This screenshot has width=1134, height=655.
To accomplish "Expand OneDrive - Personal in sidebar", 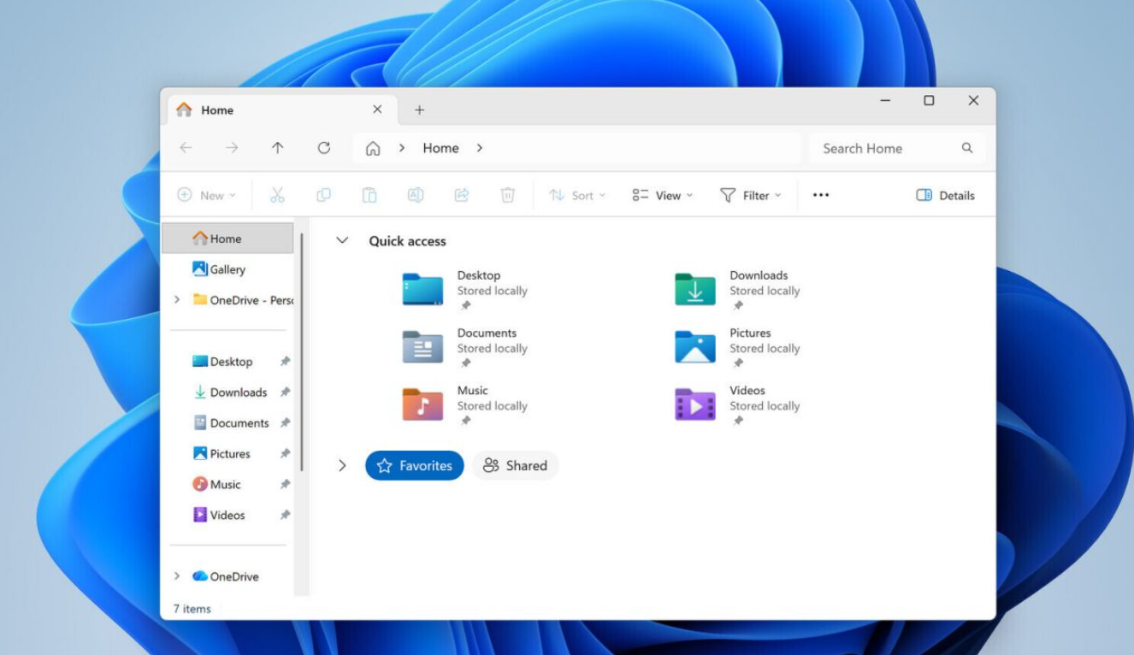I will click(x=177, y=300).
